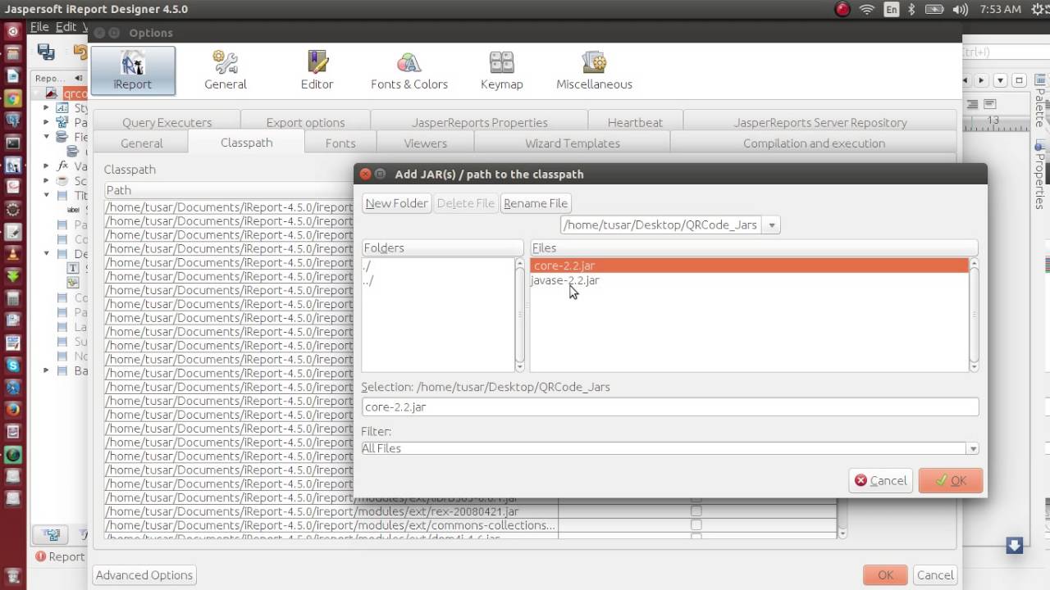Click the Advanced Options button

tap(144, 574)
